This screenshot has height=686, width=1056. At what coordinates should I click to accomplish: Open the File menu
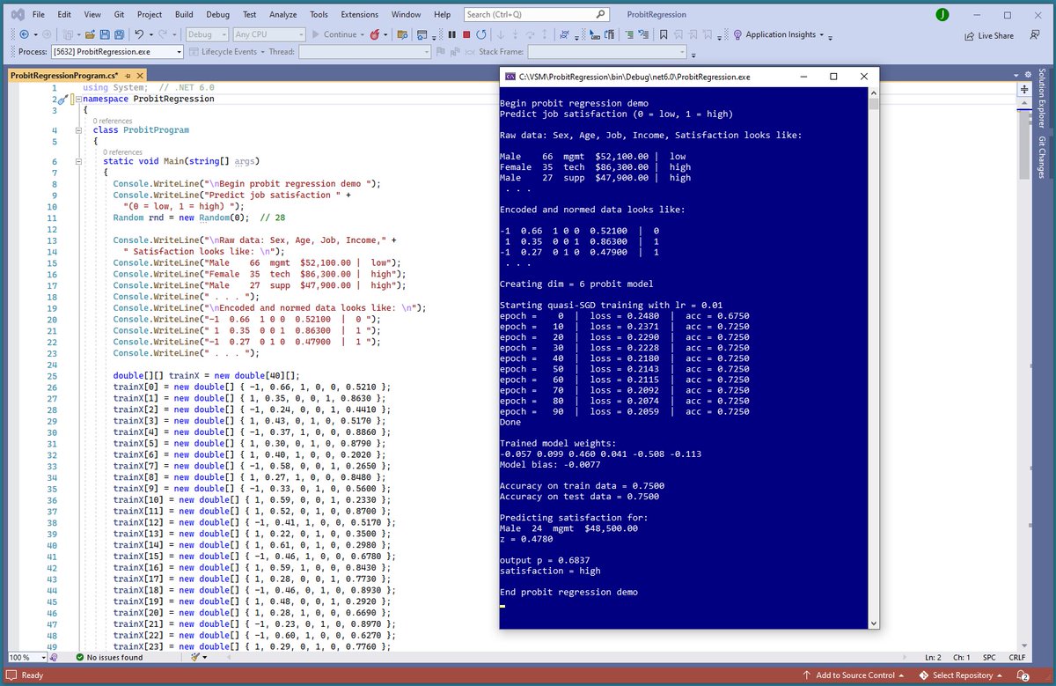coord(39,14)
